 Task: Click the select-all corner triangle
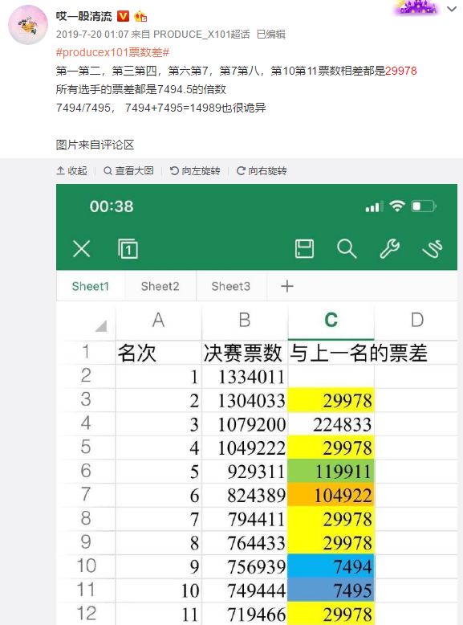click(101, 325)
